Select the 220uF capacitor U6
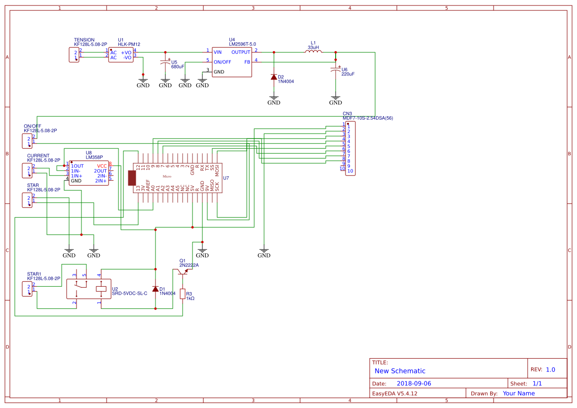This screenshot has width=577, height=408. [335, 70]
